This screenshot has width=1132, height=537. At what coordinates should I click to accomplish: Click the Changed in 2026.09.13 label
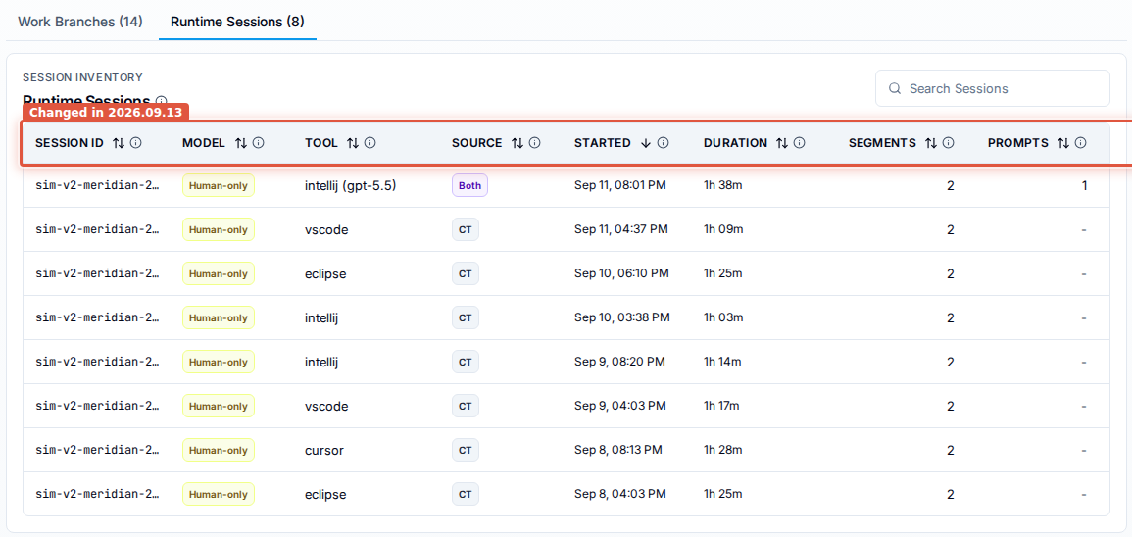106,113
